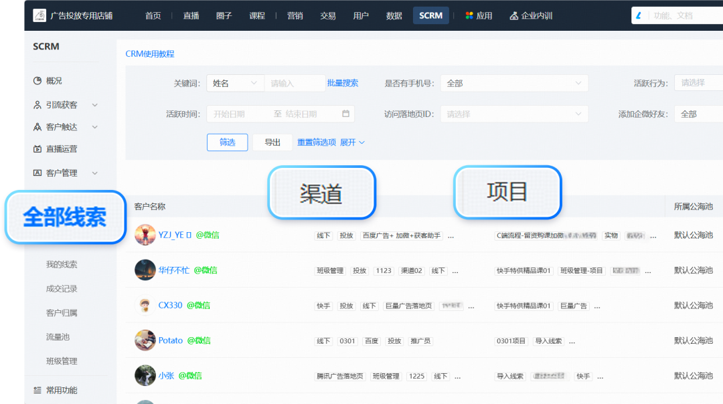Open 圈子 in top navigation
723x404 pixels.
point(224,15)
